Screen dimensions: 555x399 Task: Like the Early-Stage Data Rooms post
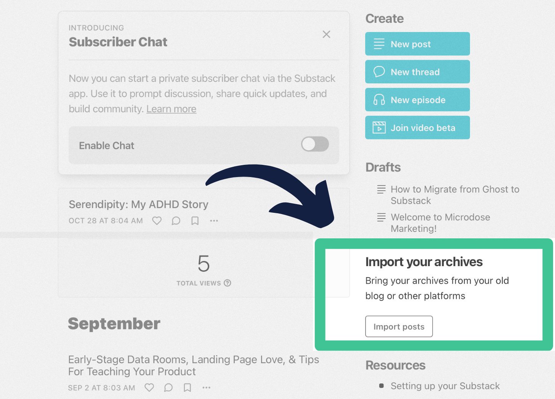(149, 388)
